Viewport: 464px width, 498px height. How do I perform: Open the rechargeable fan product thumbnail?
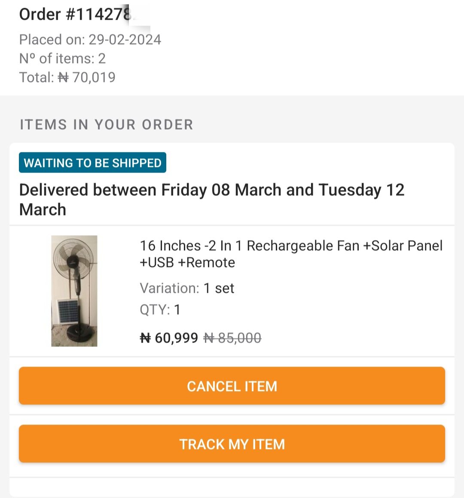pos(74,291)
